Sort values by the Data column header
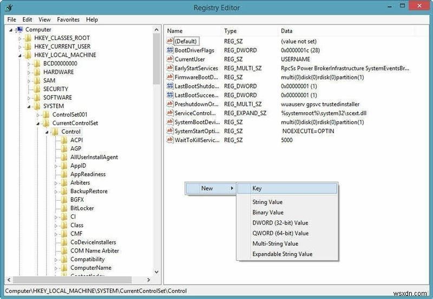Screen dimensions: 433x299 (x=346, y=31)
